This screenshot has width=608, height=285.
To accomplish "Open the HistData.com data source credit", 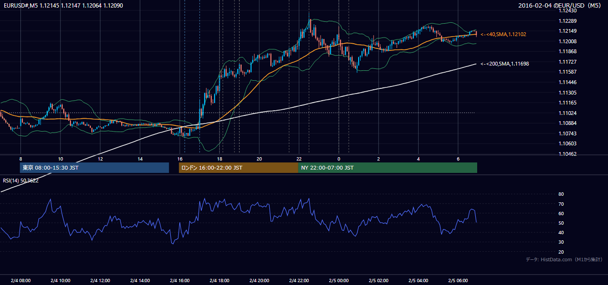I will click(564, 259).
